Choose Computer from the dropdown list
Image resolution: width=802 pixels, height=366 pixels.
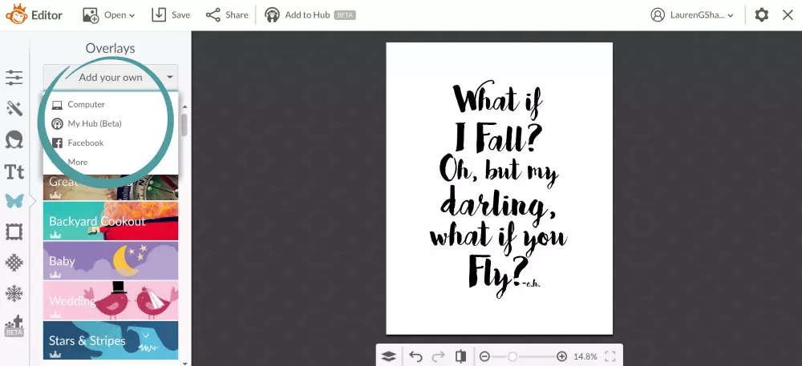(x=86, y=104)
